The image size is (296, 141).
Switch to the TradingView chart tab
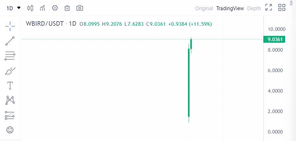click(230, 8)
